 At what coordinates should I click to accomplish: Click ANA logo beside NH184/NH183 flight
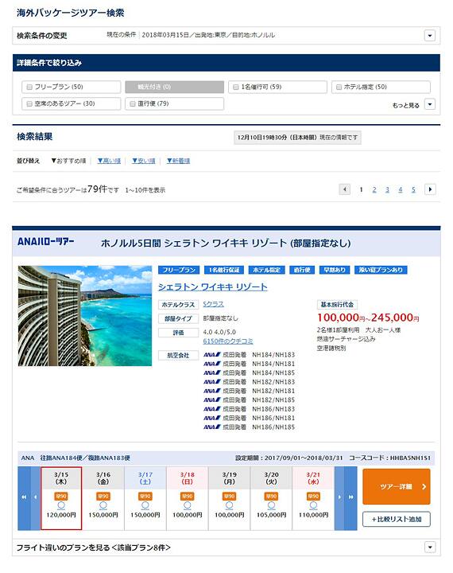pyautogui.click(x=212, y=355)
